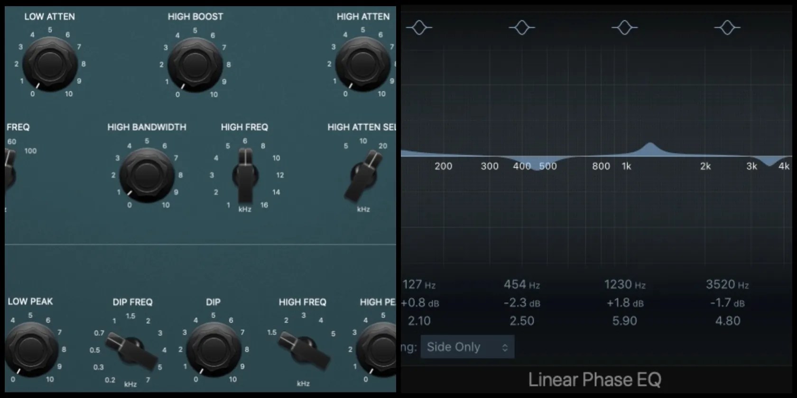The image size is (797, 398).
Task: Click the HIGH BOOST knob
Action: pos(195,65)
